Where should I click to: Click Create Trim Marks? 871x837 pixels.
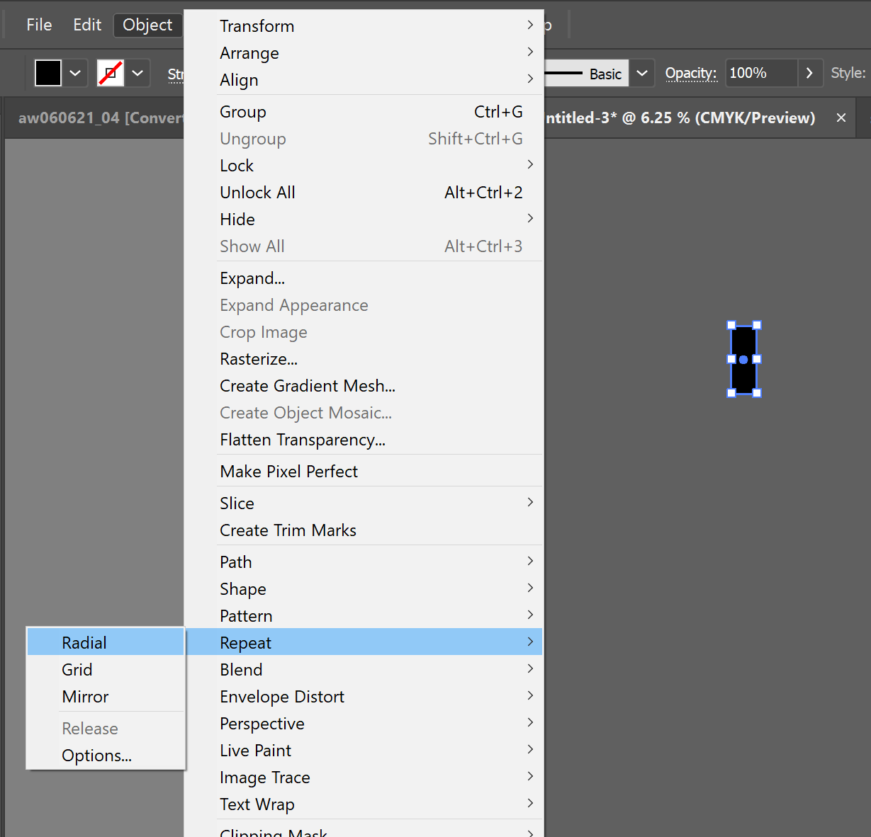tap(288, 530)
